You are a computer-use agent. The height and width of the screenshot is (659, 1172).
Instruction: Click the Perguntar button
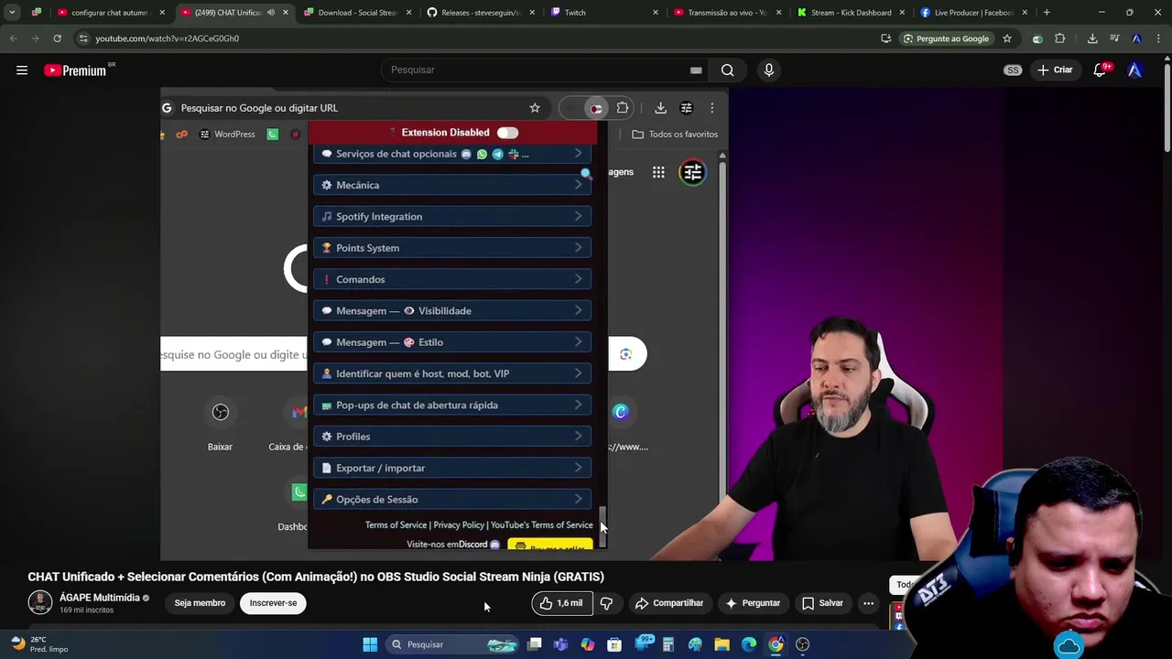point(753,603)
